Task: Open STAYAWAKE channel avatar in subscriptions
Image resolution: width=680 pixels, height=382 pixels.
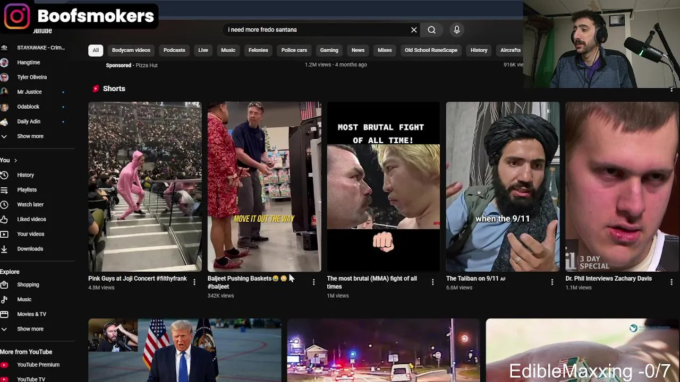Action: pyautogui.click(x=4, y=48)
